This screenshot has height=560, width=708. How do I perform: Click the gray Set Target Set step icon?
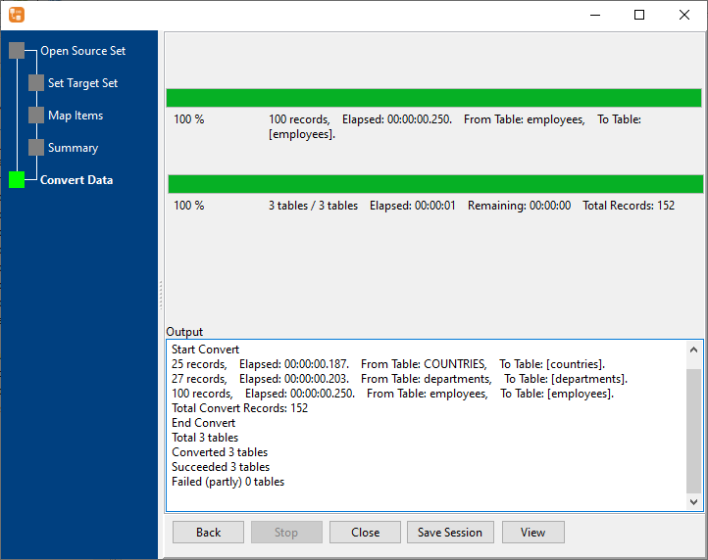point(36,83)
